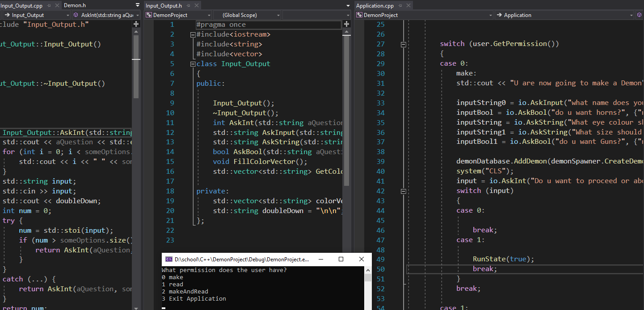The width and height of the screenshot is (644, 310).
Task: Collapse the switch (input) outlining toggle
Action: pyautogui.click(x=404, y=191)
